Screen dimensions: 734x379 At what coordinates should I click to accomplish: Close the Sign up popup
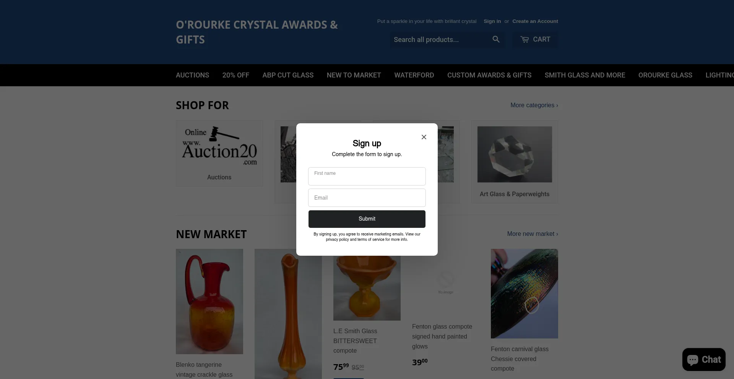point(424,137)
